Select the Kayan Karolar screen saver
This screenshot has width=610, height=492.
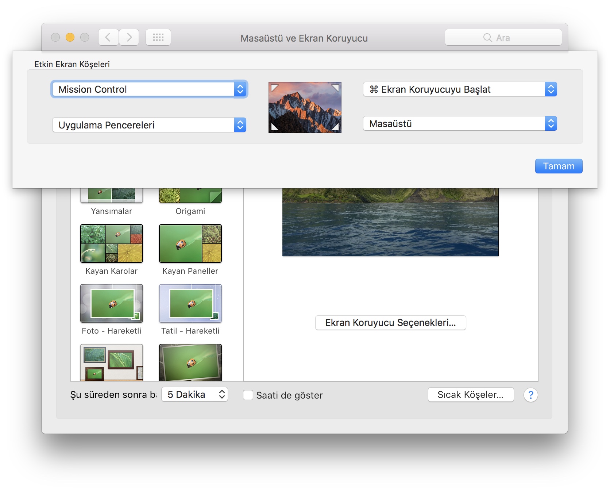point(111,243)
